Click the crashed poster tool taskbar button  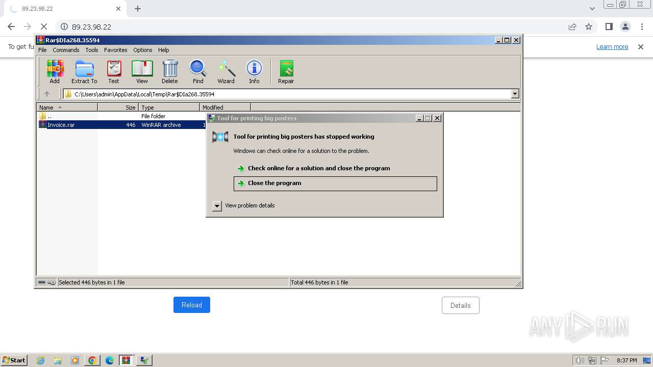145,360
